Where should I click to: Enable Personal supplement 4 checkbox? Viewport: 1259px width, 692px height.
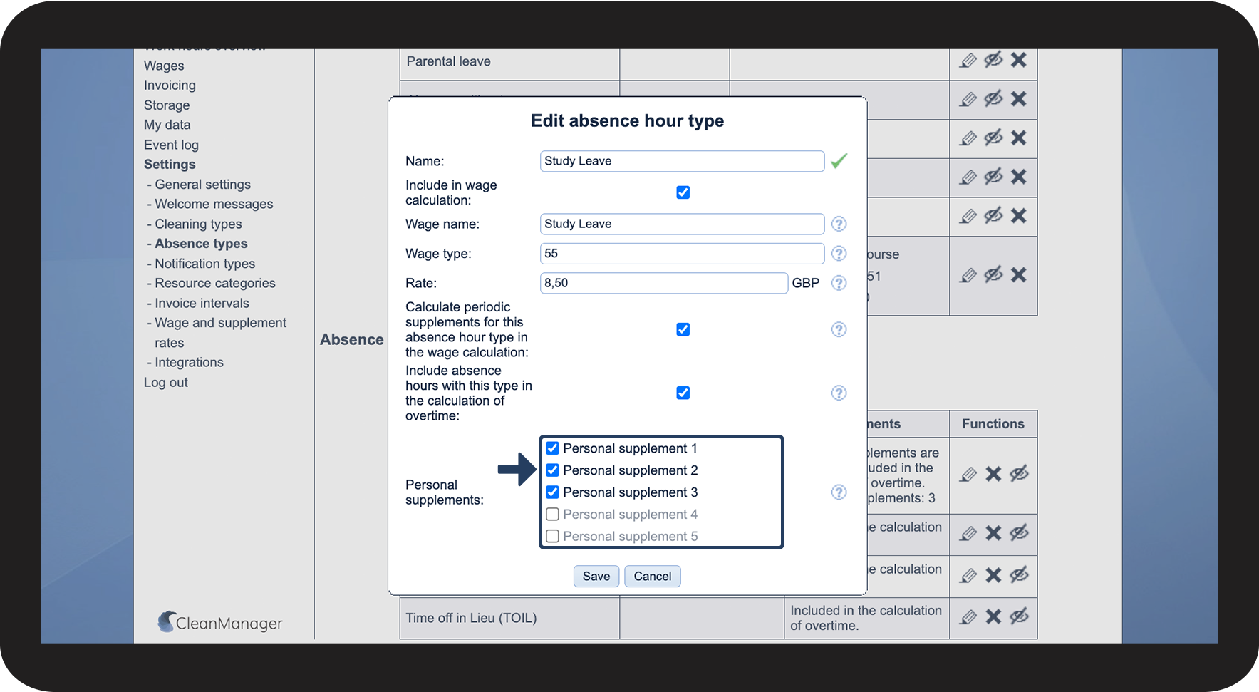552,515
